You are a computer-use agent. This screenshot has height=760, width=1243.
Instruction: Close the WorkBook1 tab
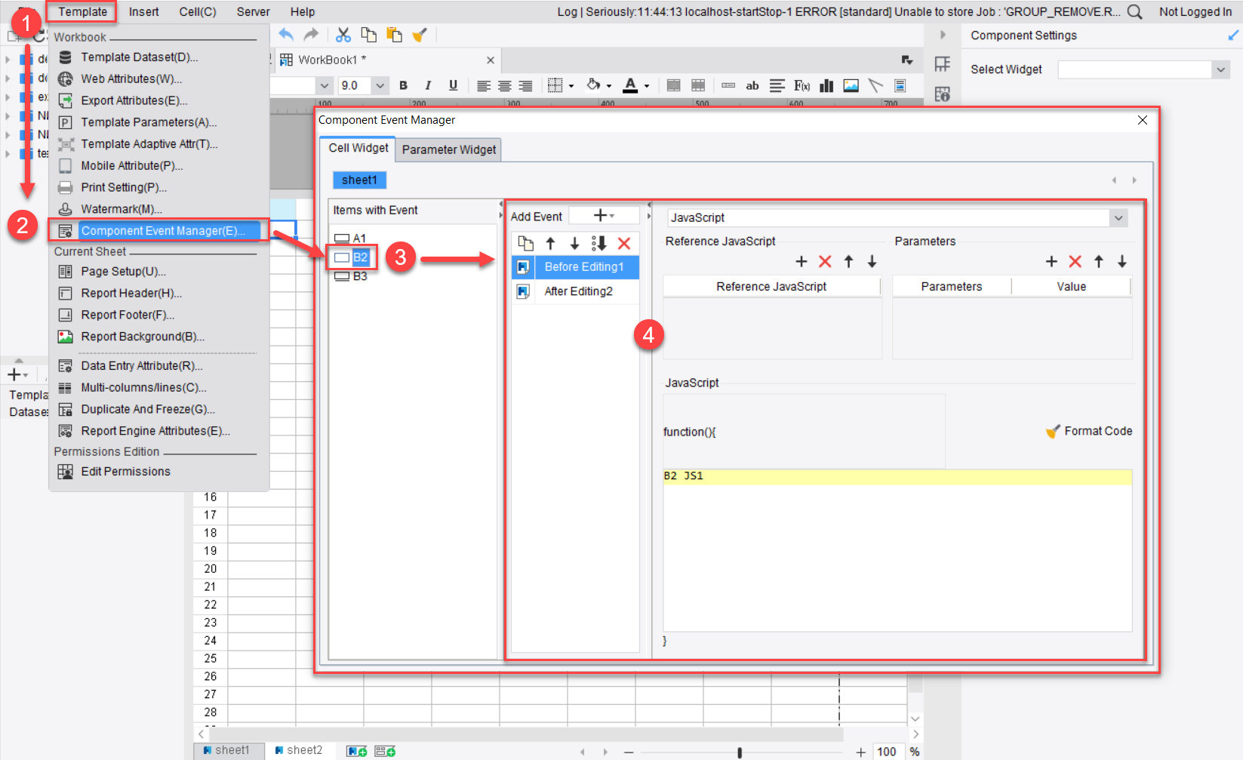click(x=491, y=60)
